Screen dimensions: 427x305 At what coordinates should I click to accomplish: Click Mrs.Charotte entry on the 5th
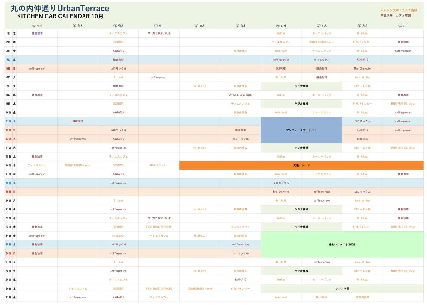coord(362,68)
